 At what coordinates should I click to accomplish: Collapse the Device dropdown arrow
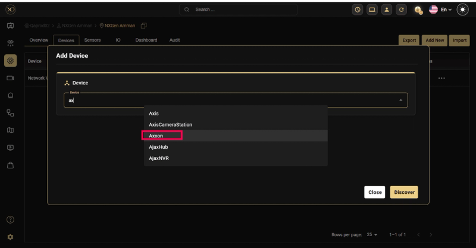pyautogui.click(x=400, y=100)
